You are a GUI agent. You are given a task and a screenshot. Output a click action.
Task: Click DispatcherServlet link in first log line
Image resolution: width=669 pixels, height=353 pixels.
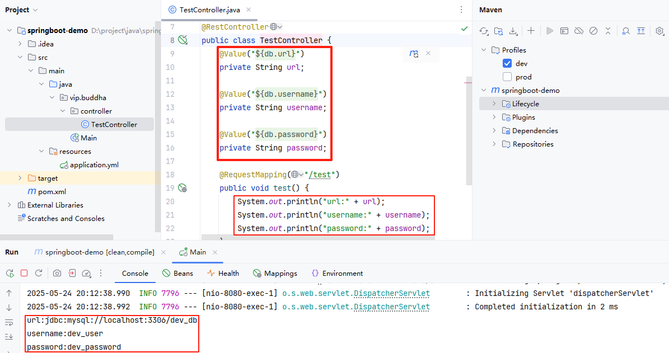392,293
